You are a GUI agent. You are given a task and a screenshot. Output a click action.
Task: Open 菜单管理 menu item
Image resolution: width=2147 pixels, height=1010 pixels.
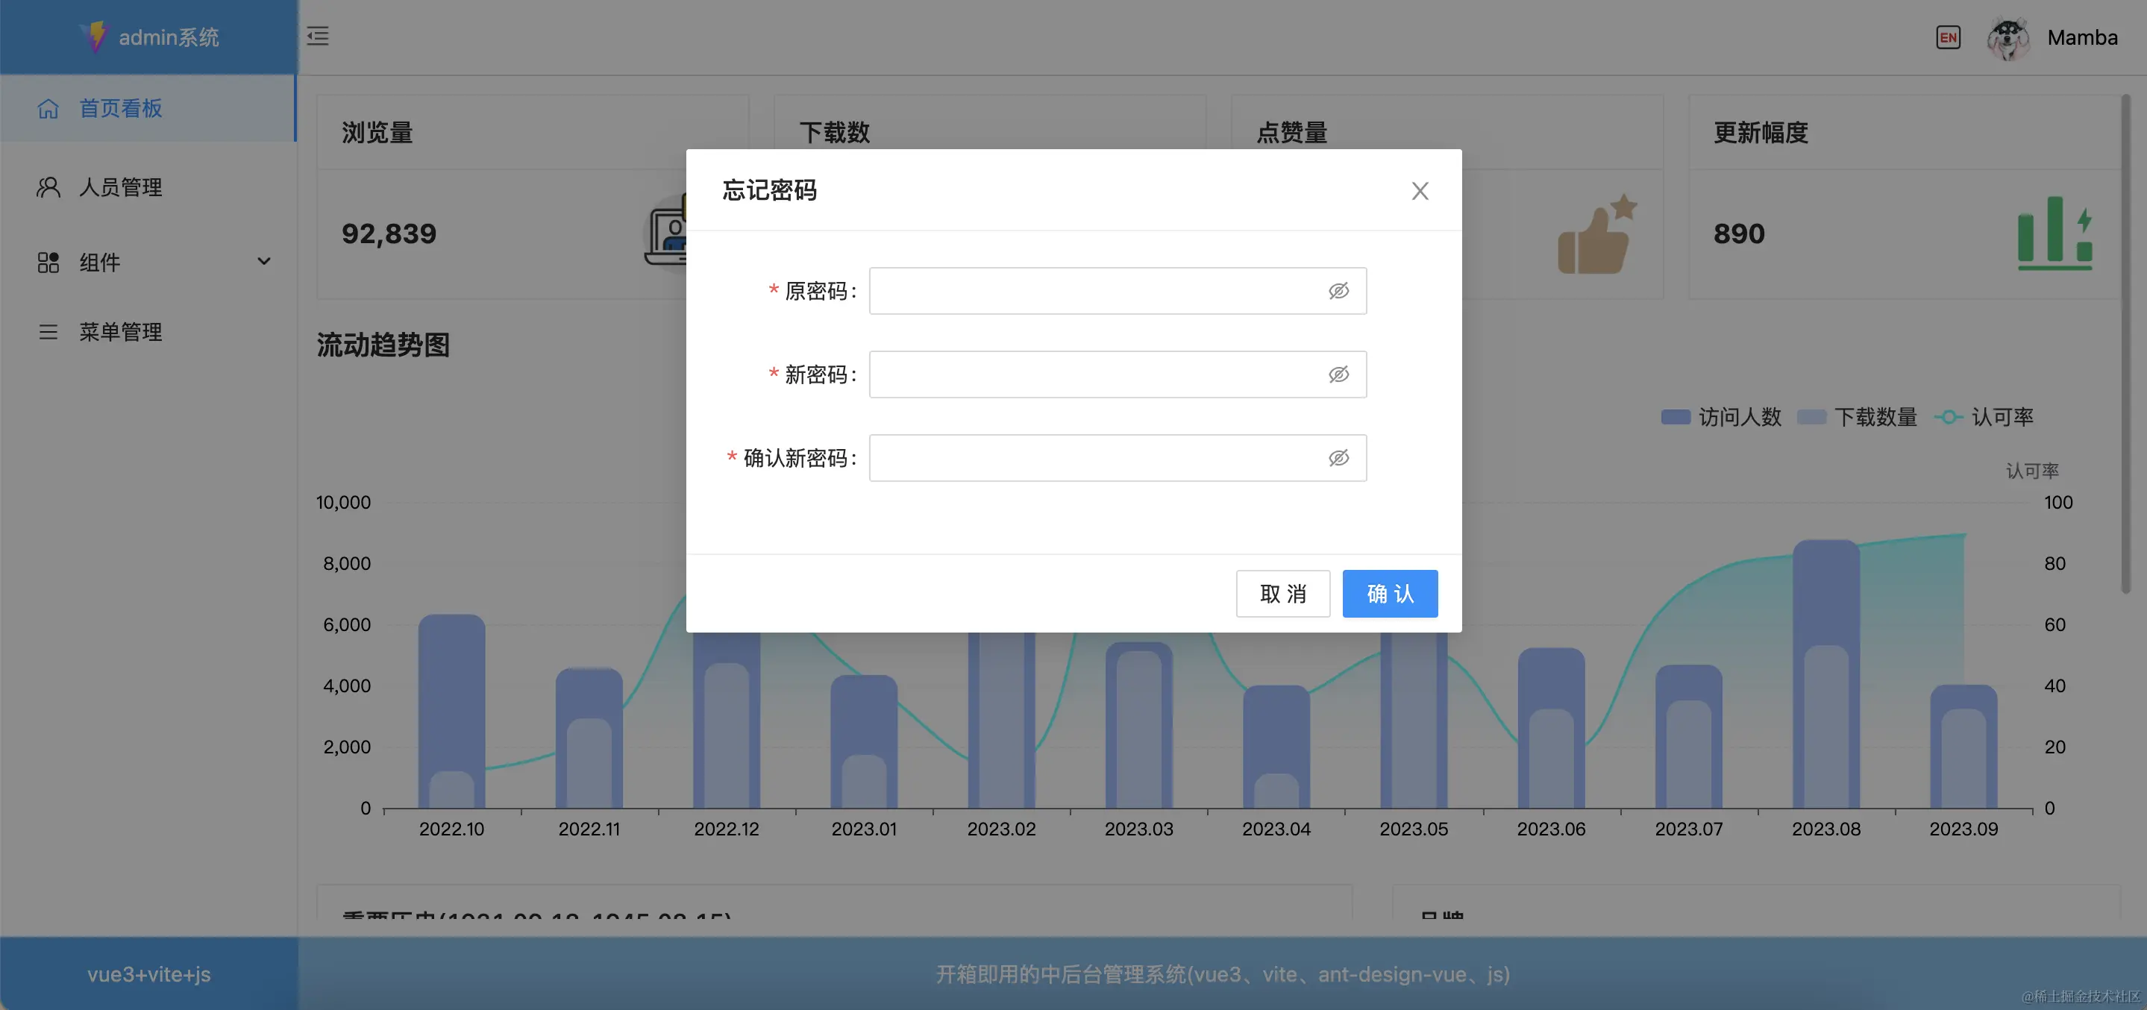(121, 332)
